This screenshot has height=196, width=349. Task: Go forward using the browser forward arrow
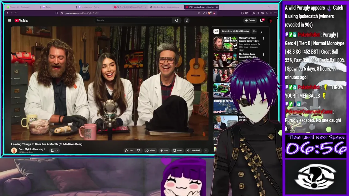(x=11, y=13)
